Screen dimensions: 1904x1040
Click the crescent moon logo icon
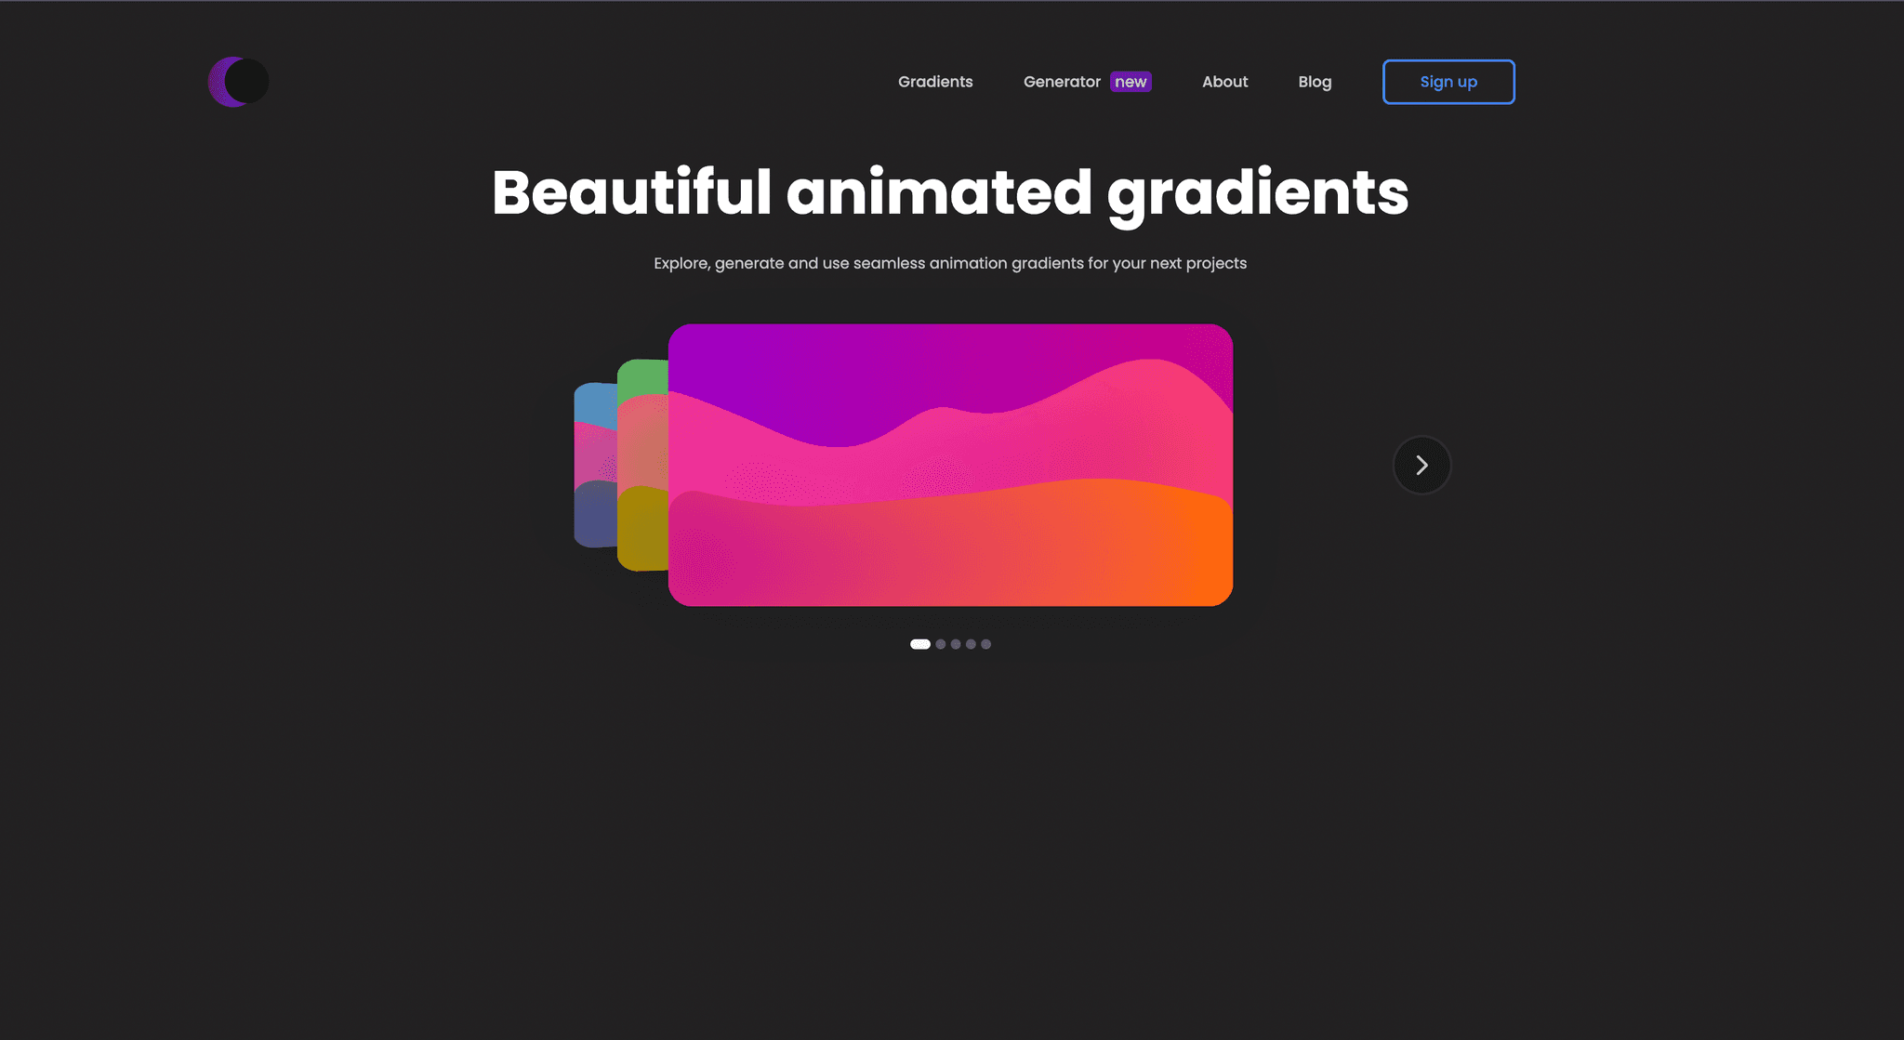pos(238,82)
